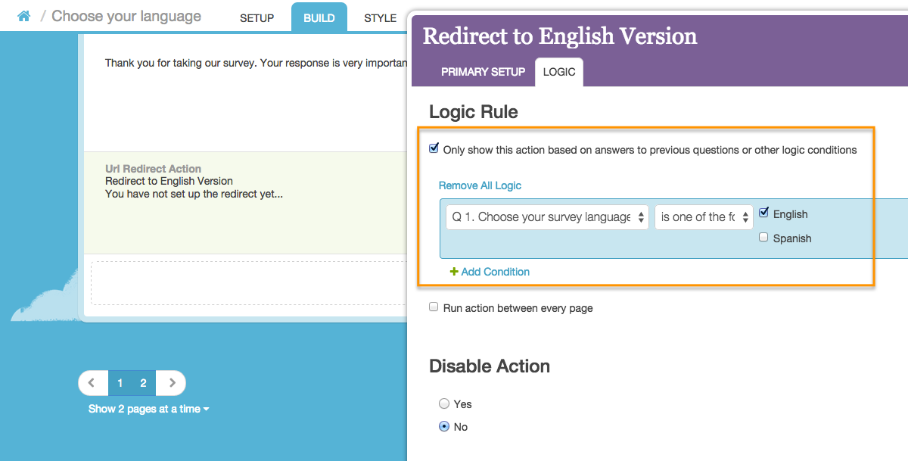Select No under Disable Action

pyautogui.click(x=444, y=426)
